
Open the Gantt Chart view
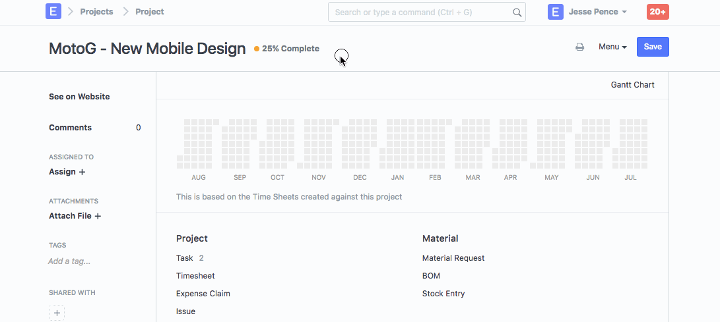pos(632,85)
